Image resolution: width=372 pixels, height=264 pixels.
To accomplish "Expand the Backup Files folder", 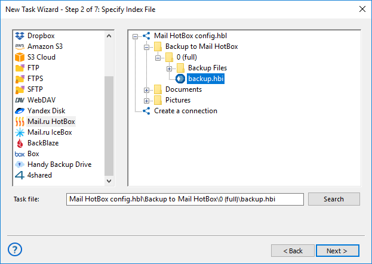I will click(169, 69).
